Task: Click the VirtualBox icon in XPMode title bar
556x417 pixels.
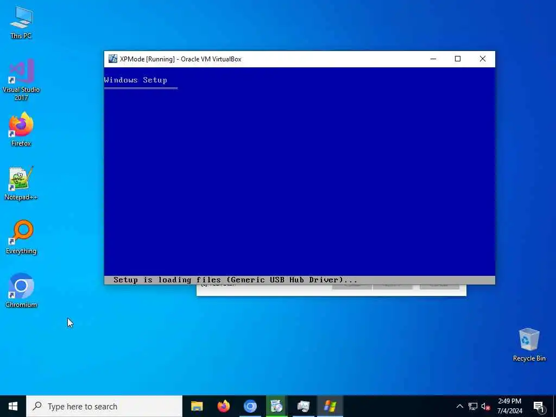Action: 113,59
